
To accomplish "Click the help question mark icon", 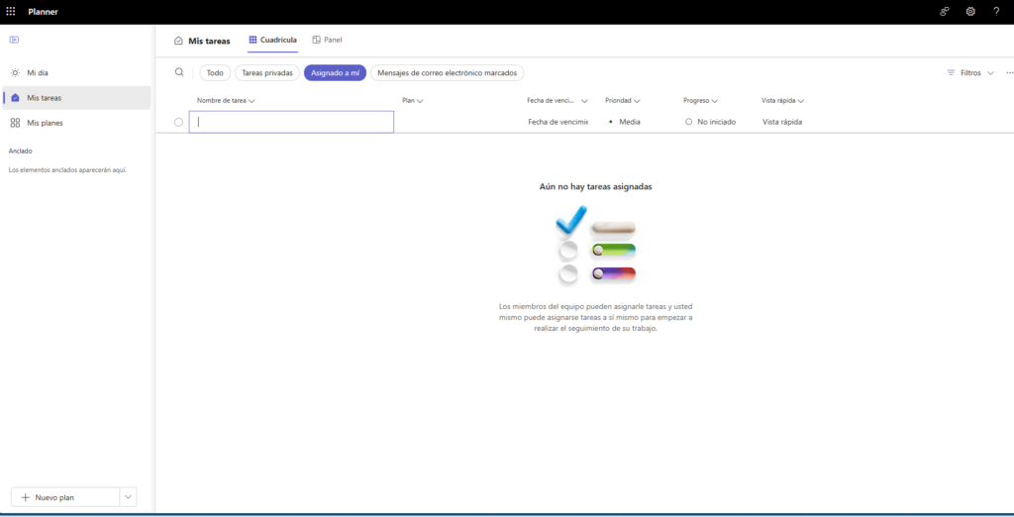I will [x=996, y=12].
